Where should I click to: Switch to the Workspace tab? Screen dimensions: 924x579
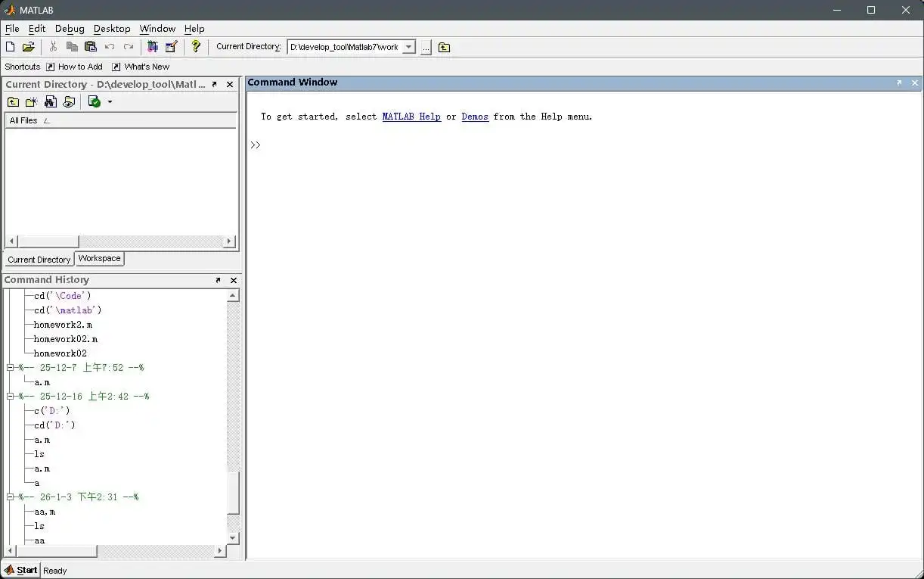(99, 259)
